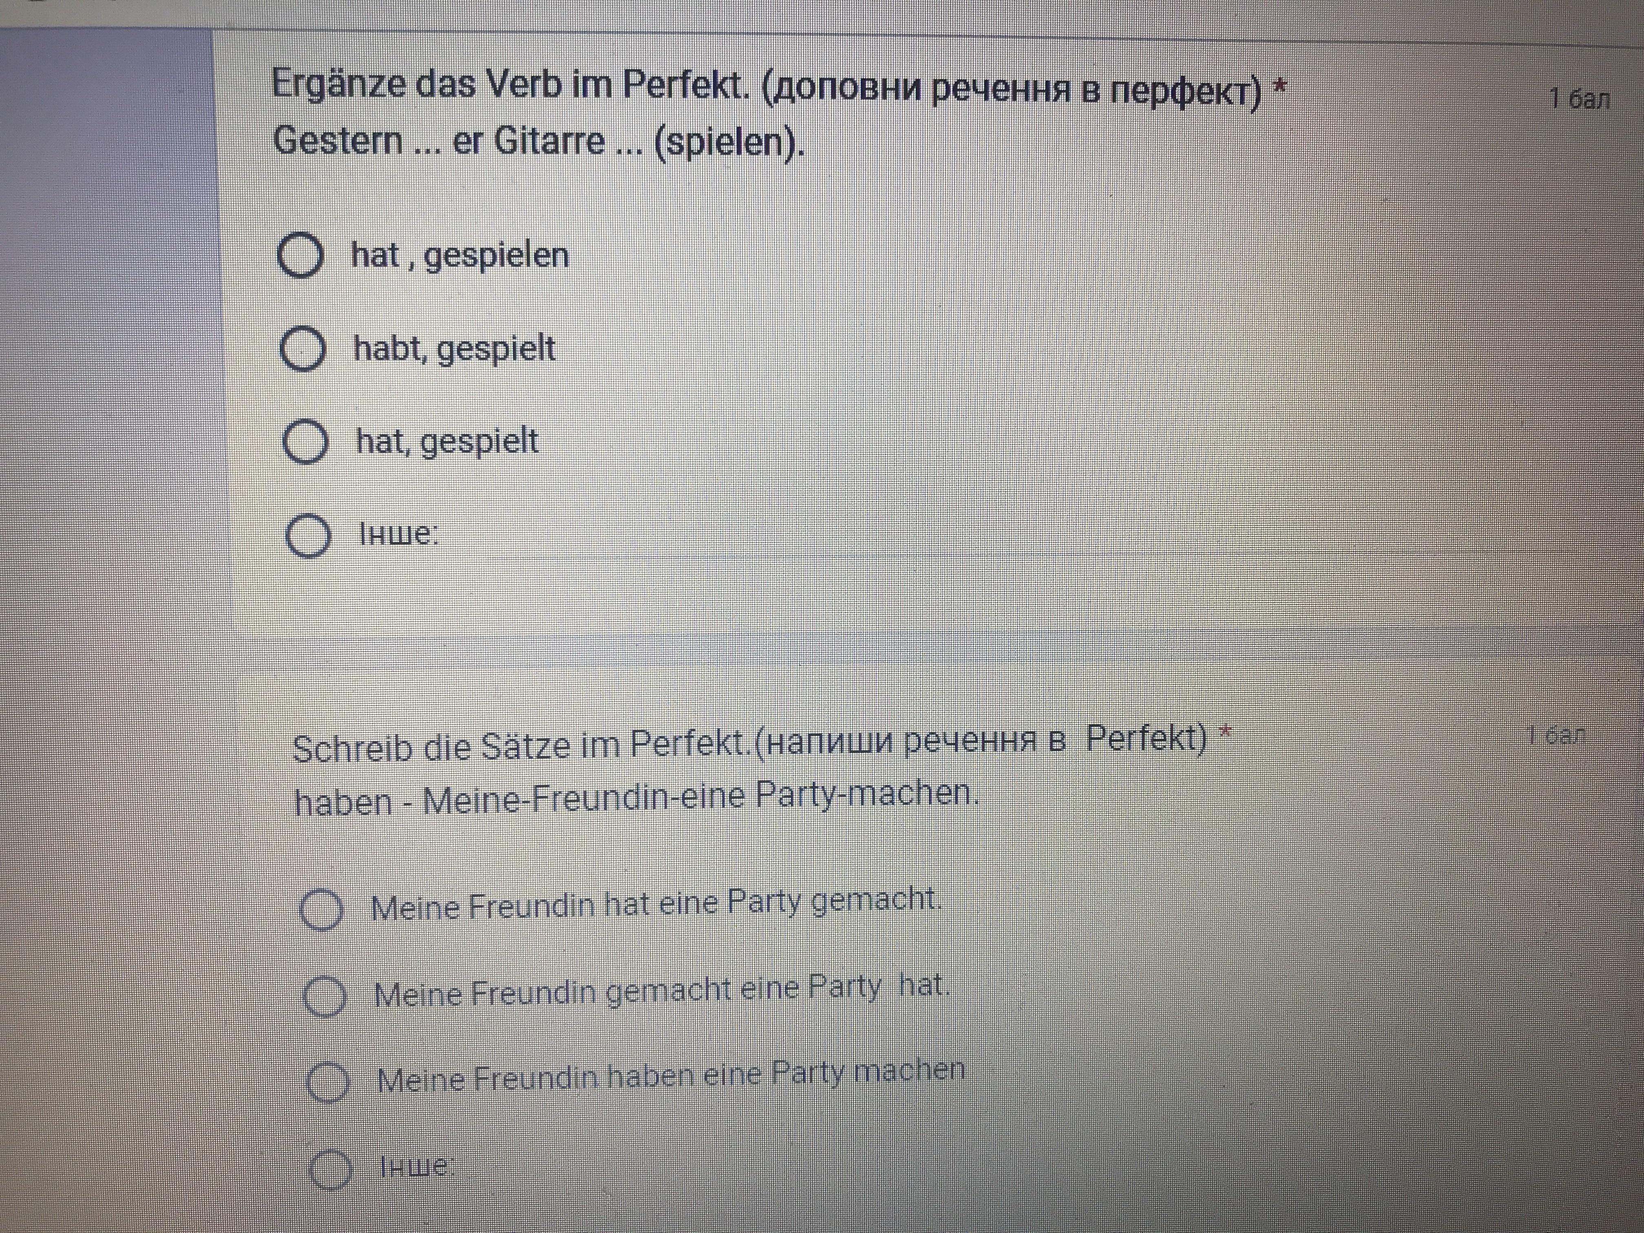This screenshot has width=1644, height=1233.
Task: Pick radio for 'Meine Freundin haben eine Party machen'
Action: [x=328, y=1082]
